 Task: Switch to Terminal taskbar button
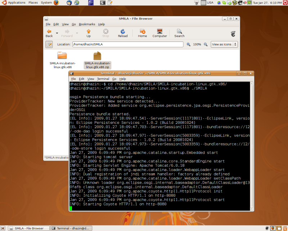(71, 228)
